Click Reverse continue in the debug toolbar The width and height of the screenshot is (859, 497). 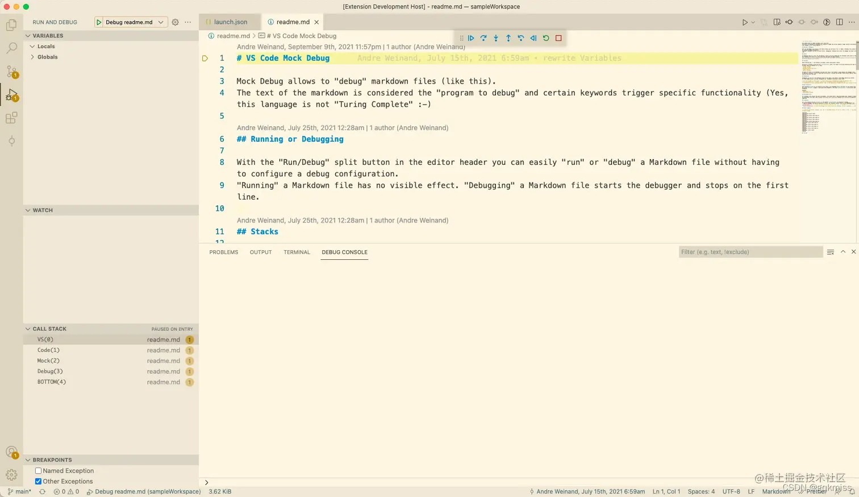tap(533, 38)
